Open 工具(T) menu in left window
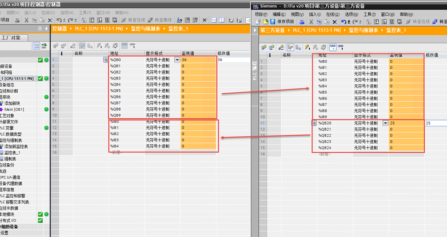Viewport: 447px width, 237px height. (85, 12)
